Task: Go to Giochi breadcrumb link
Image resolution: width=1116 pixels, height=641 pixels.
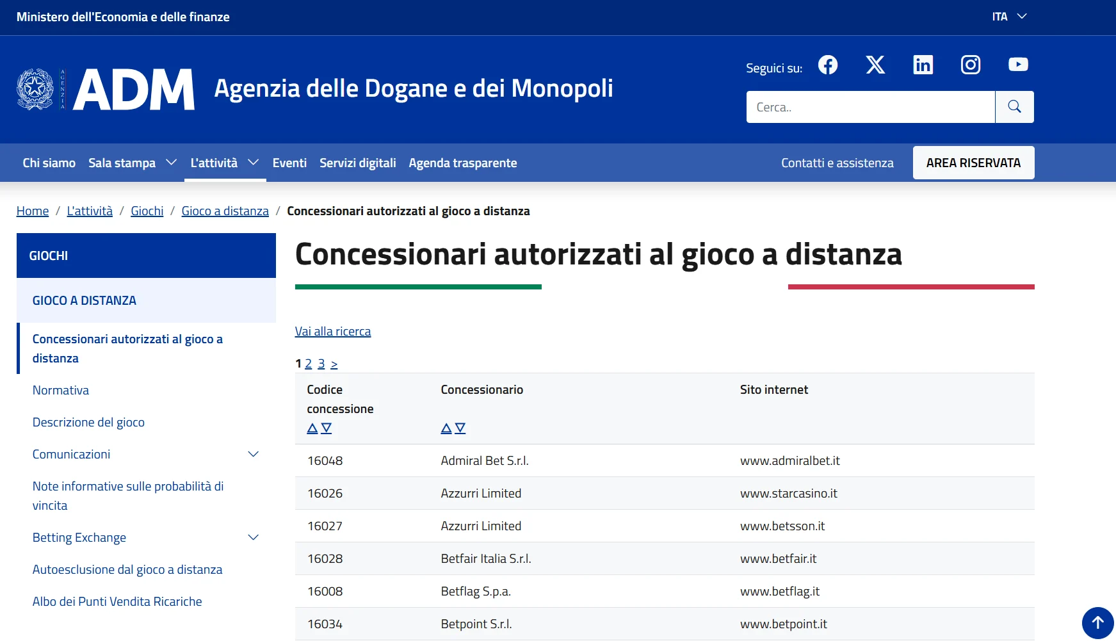Action: pyautogui.click(x=147, y=211)
